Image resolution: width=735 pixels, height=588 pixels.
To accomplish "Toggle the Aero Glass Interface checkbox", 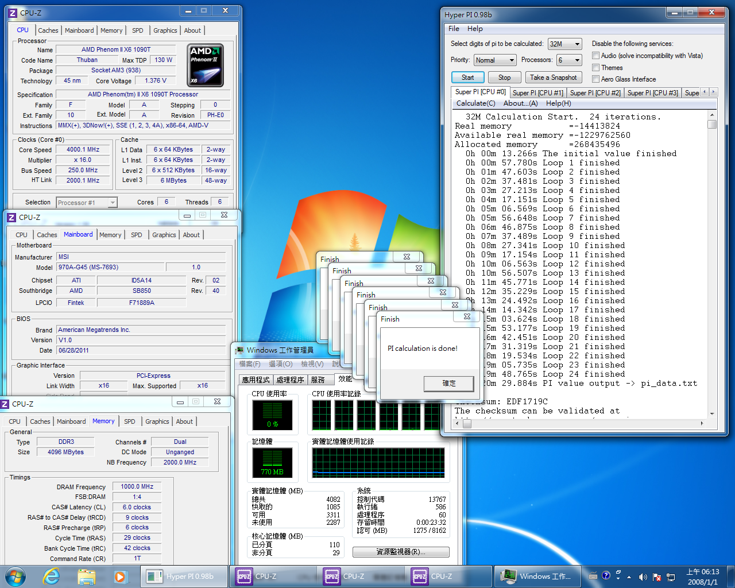I will (x=595, y=79).
